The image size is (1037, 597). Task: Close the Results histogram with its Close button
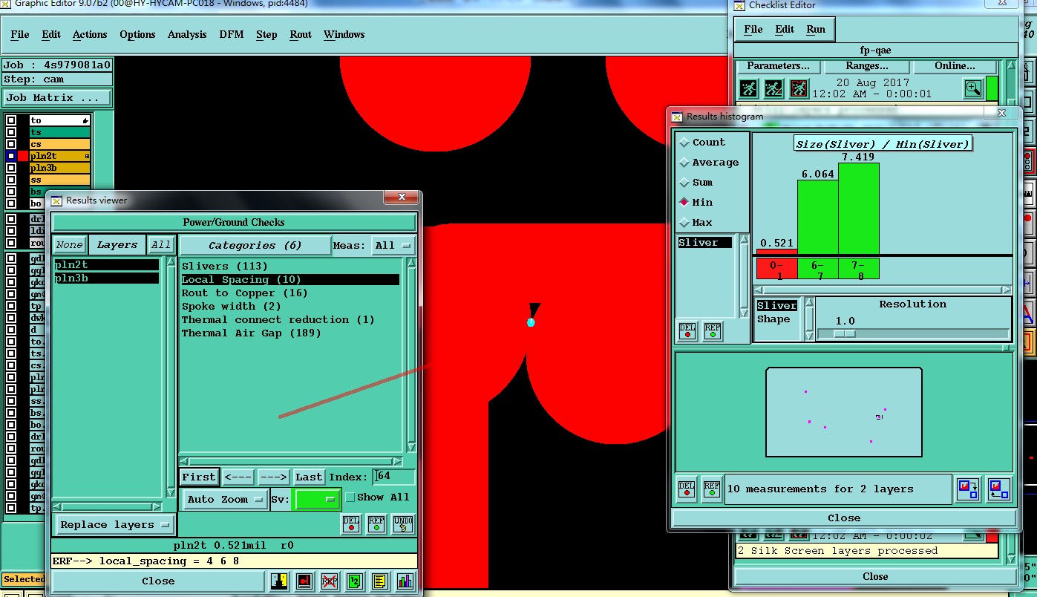[844, 518]
